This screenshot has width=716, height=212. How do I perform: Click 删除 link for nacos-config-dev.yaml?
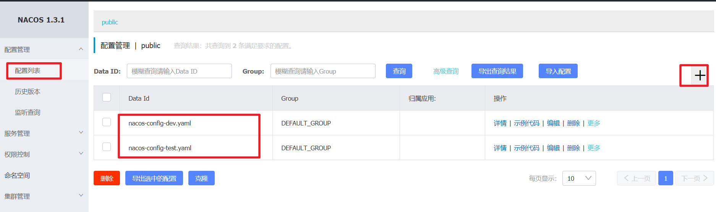click(573, 123)
